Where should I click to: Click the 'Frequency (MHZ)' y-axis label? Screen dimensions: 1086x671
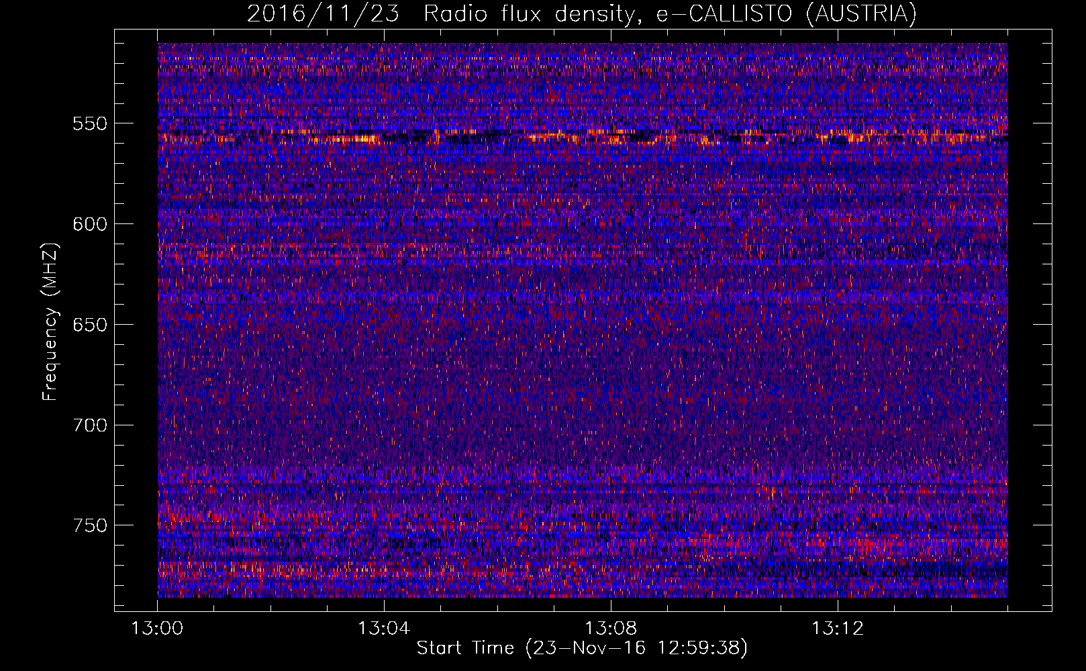(x=50, y=321)
